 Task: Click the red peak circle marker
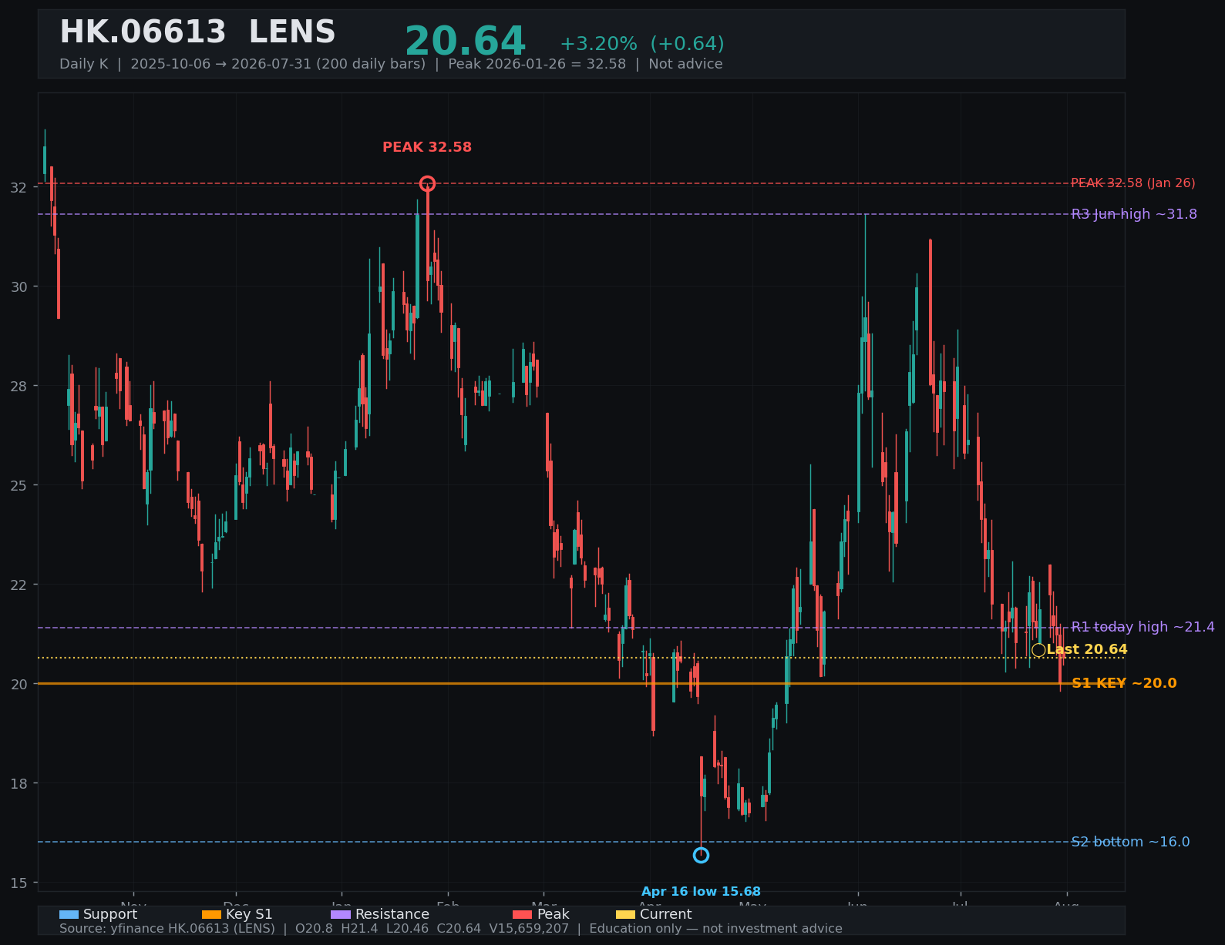coord(427,183)
